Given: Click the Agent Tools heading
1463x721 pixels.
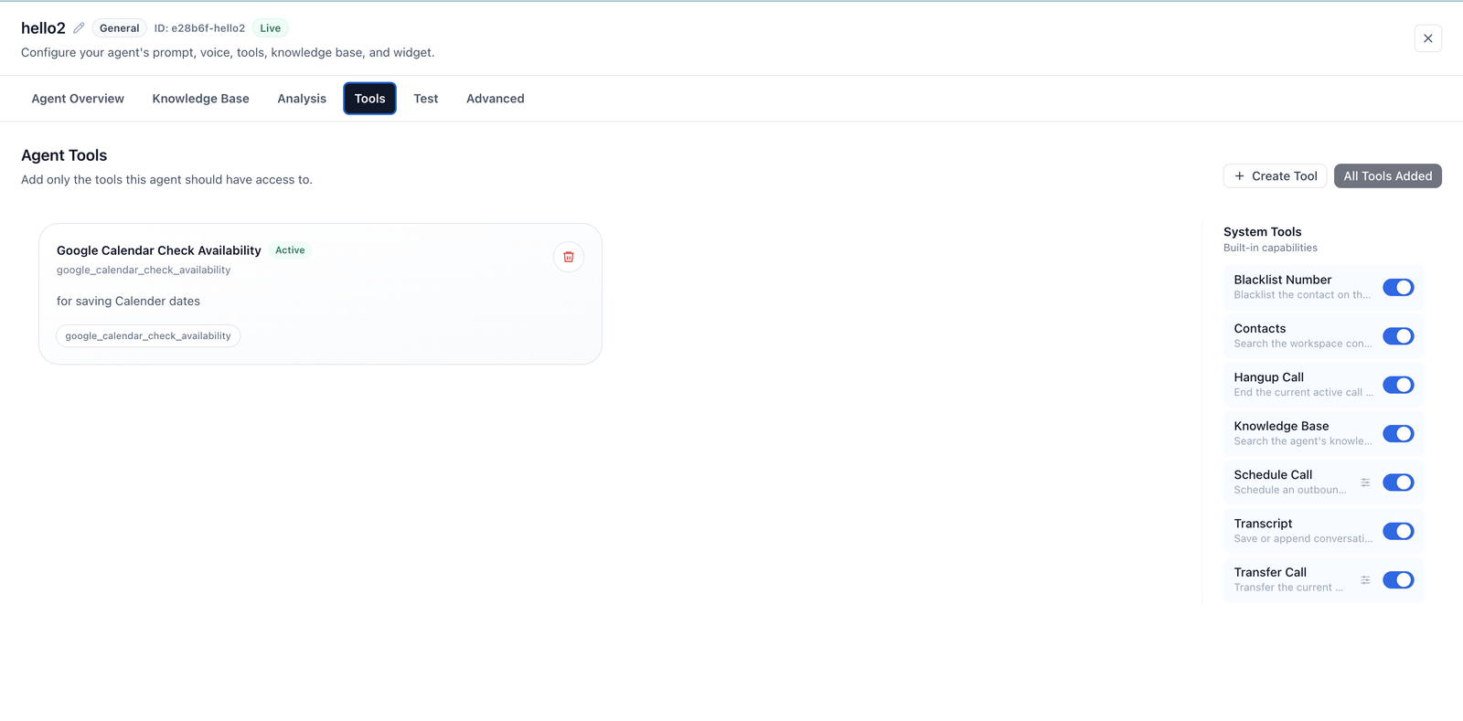Looking at the screenshot, I should (x=64, y=155).
